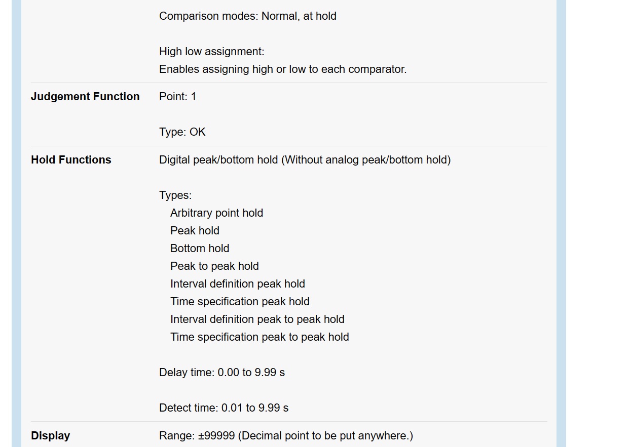Click the Delay time range text
630x447 pixels.
pyautogui.click(x=221, y=373)
